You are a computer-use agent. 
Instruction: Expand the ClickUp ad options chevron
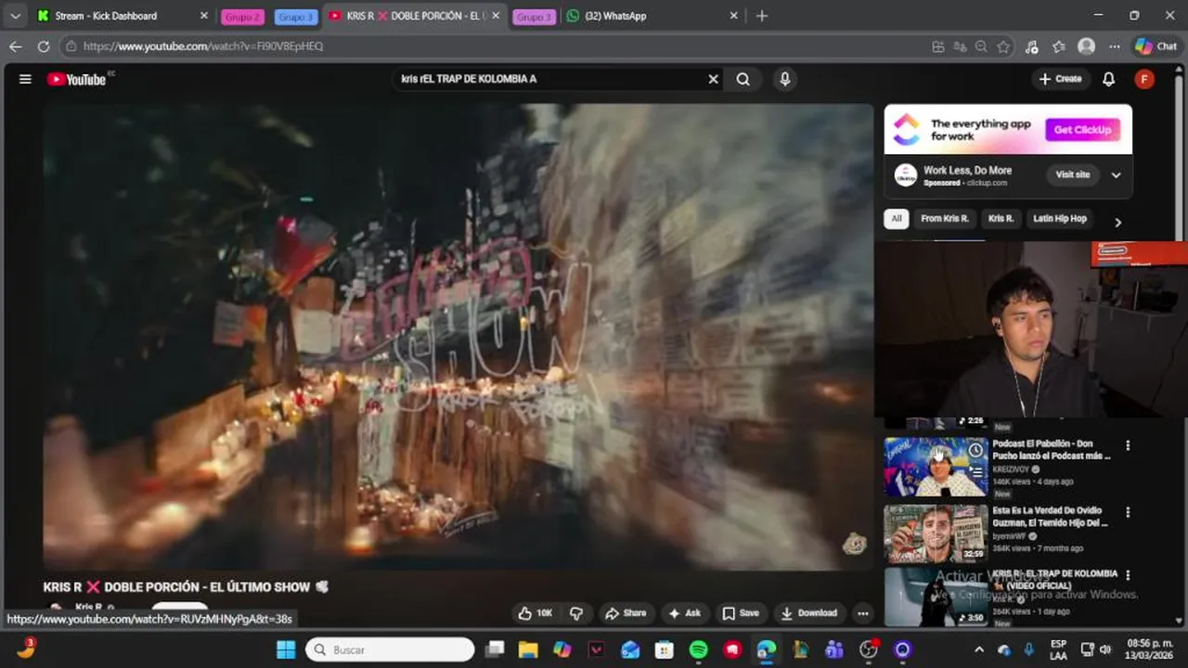coord(1116,175)
